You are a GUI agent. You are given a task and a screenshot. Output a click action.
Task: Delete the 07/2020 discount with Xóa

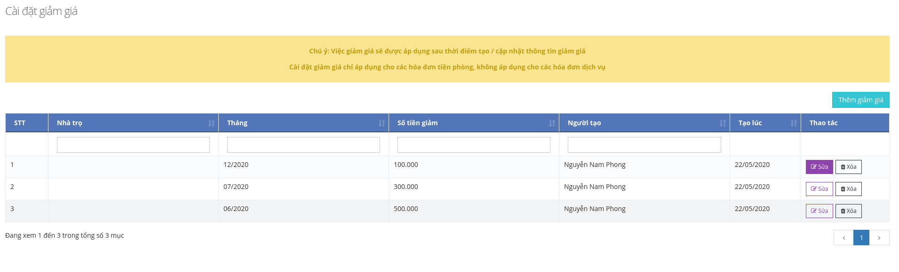(848, 189)
